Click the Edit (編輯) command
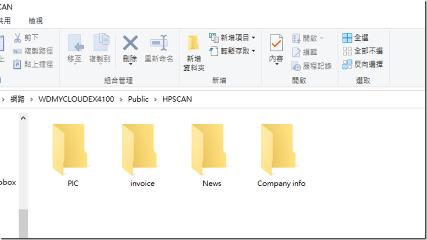This screenshot has width=427, height=240. [305, 52]
